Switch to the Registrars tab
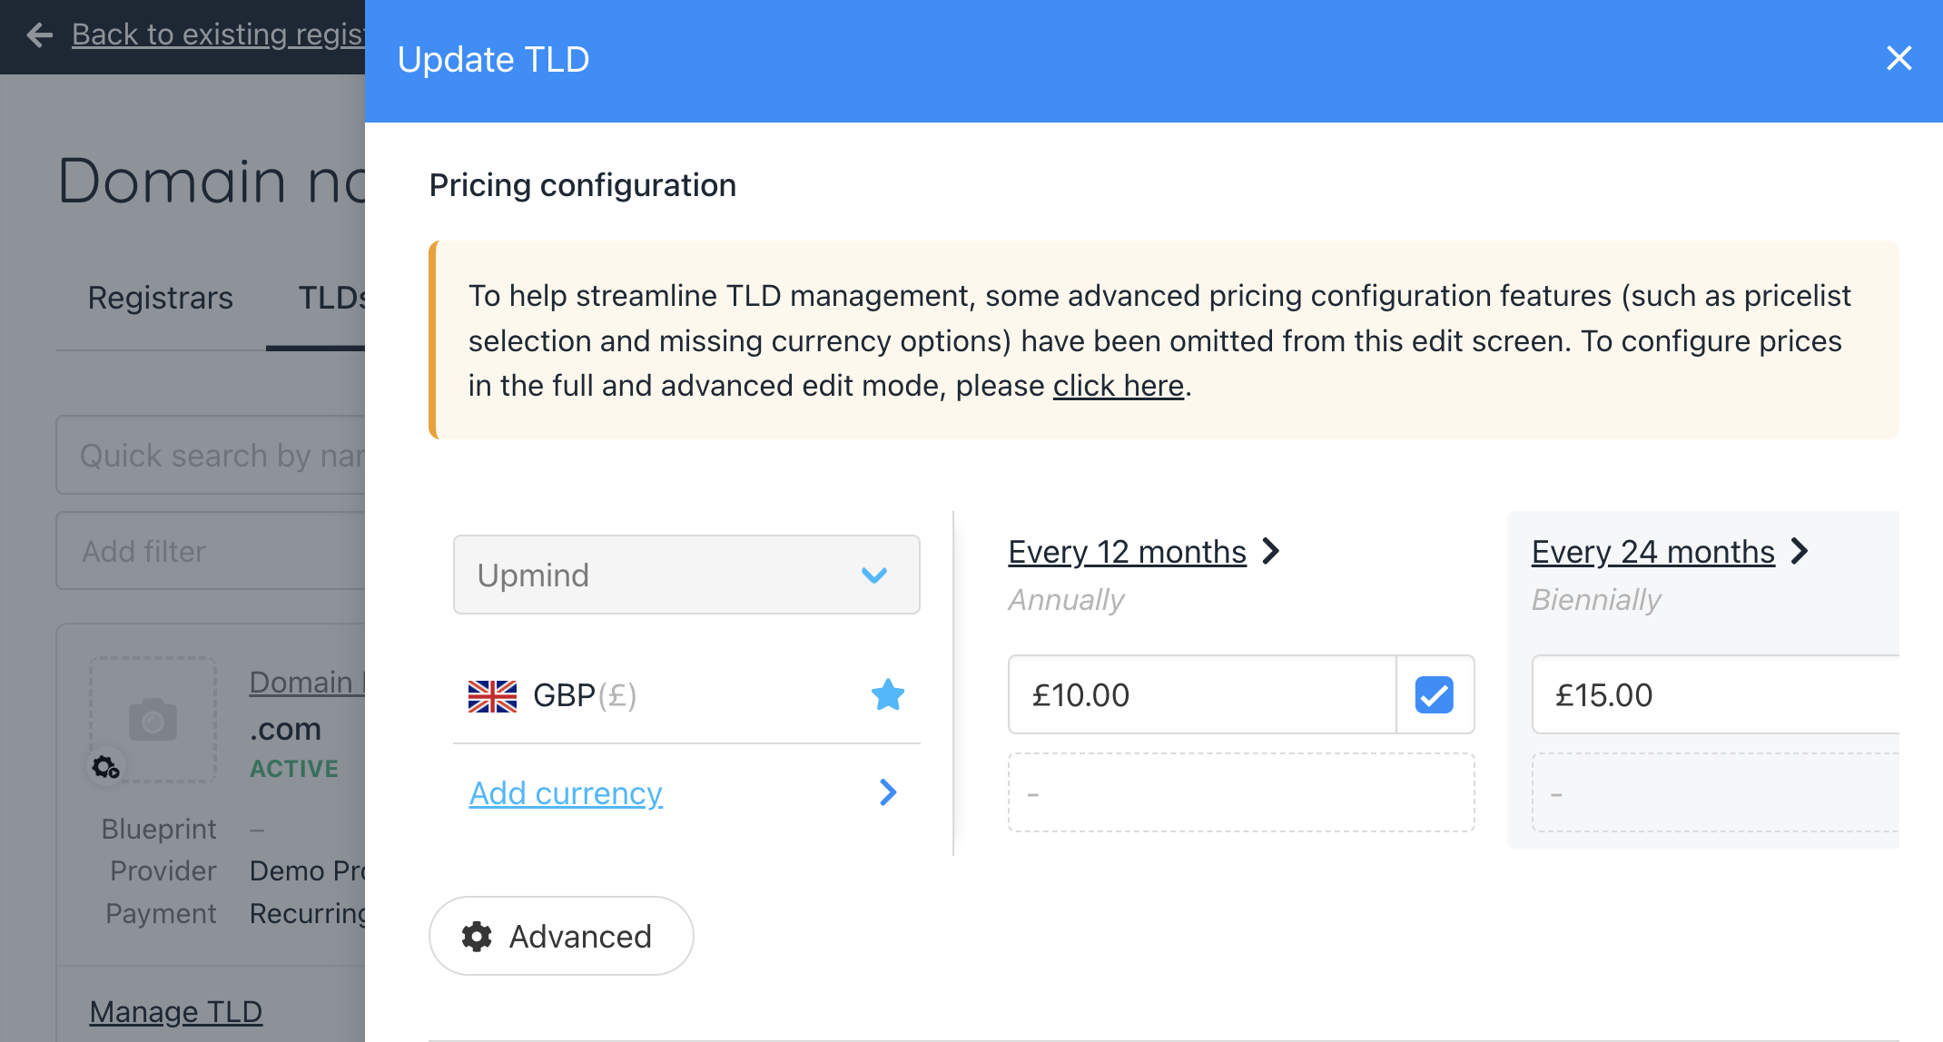The width and height of the screenshot is (1943, 1042). click(x=158, y=298)
